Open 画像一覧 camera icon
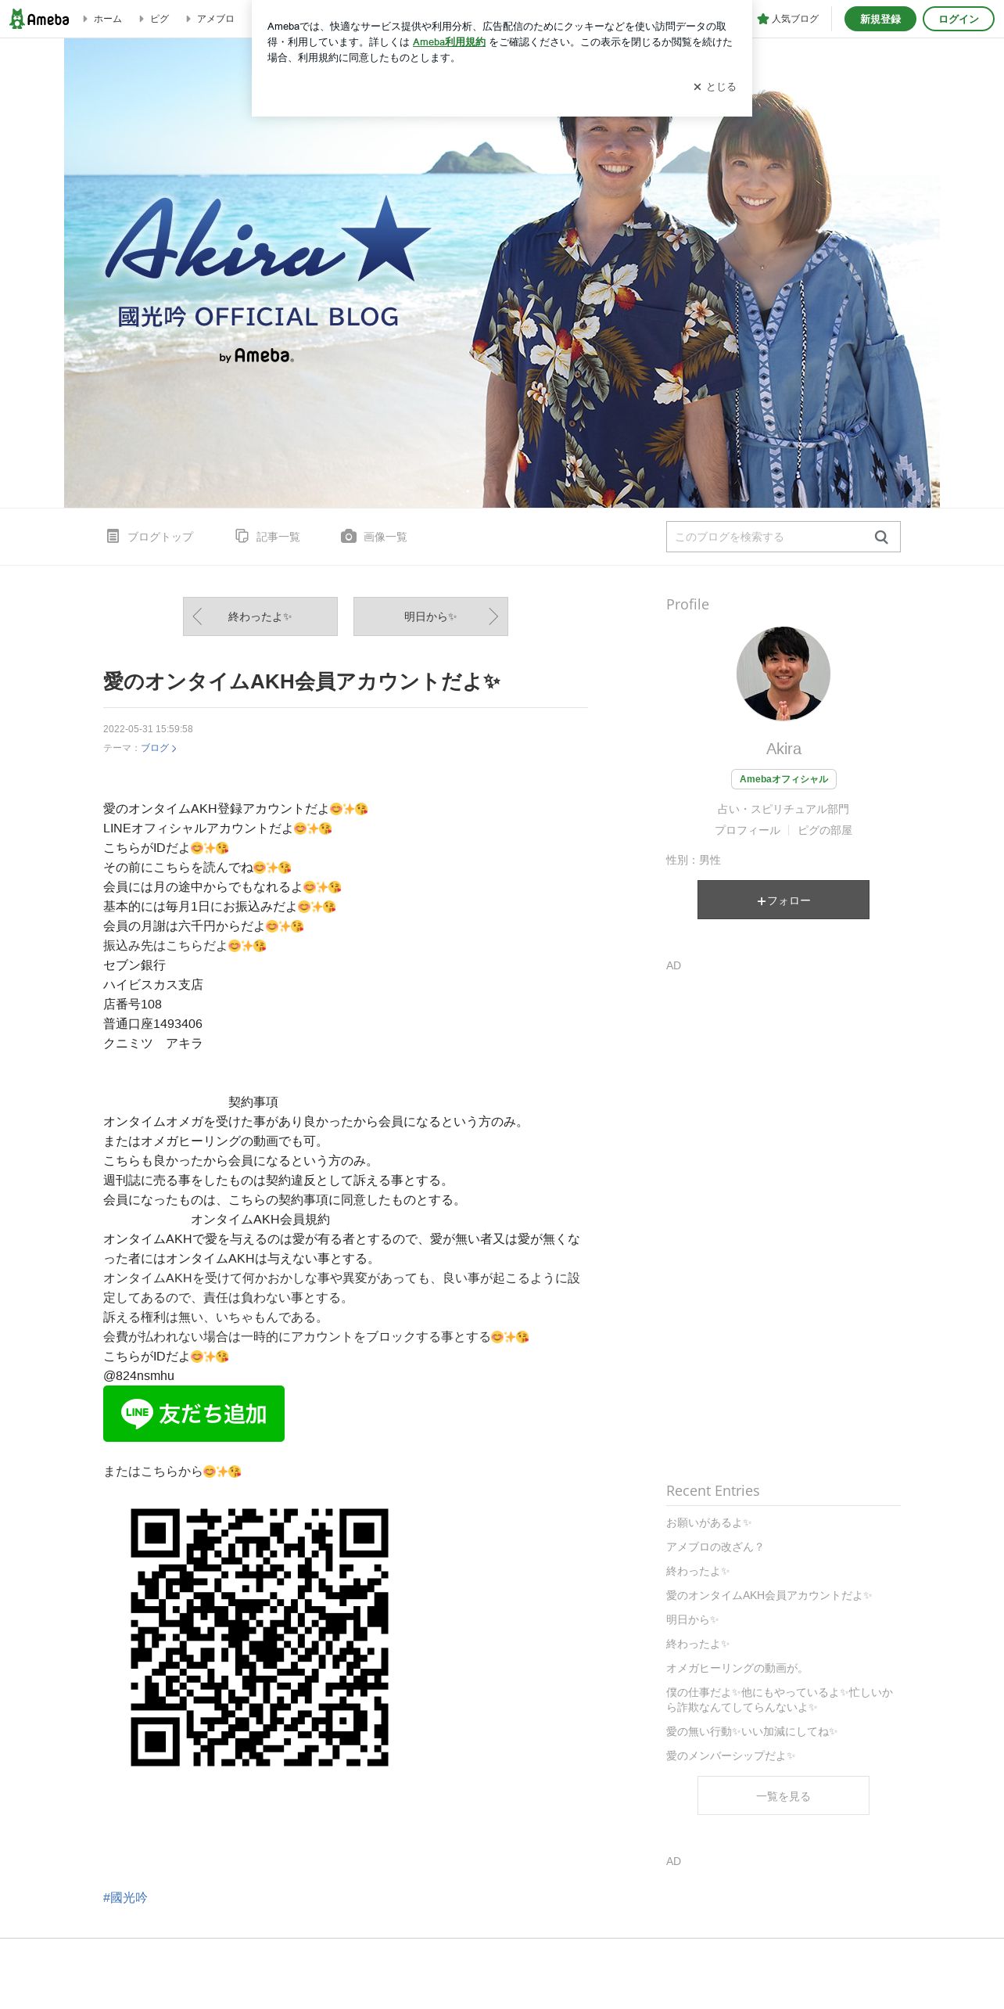1004x2009 pixels. tap(349, 536)
